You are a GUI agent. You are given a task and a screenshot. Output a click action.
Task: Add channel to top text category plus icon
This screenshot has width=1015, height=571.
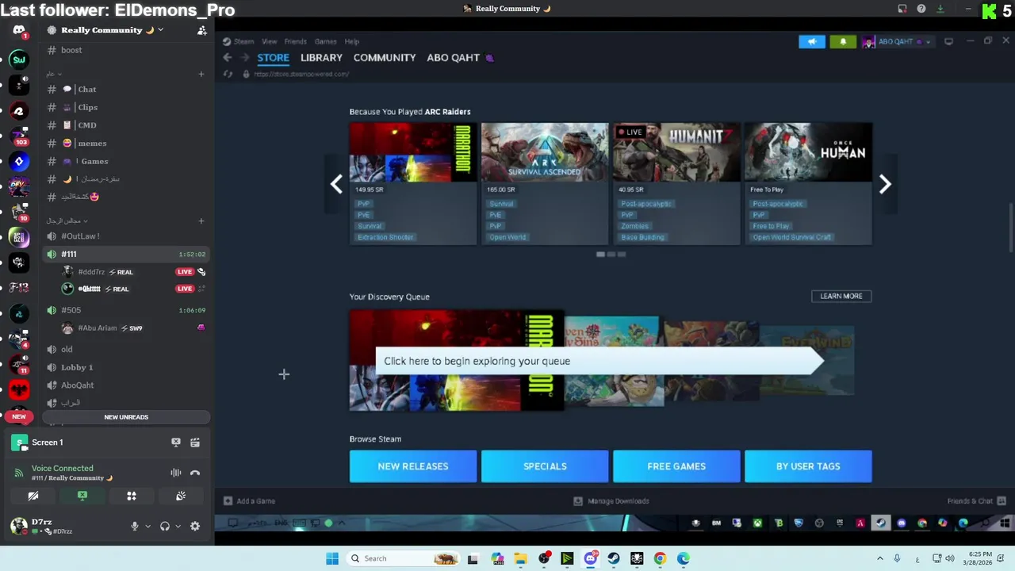coord(201,74)
